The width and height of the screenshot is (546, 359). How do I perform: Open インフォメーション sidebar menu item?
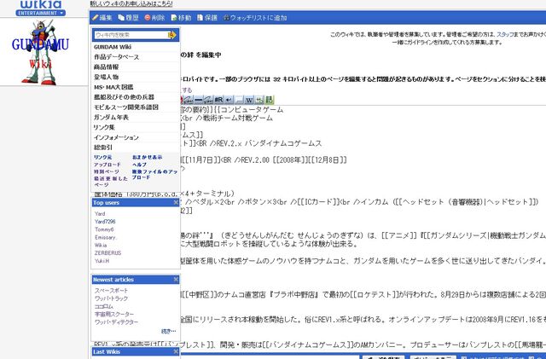point(116,137)
